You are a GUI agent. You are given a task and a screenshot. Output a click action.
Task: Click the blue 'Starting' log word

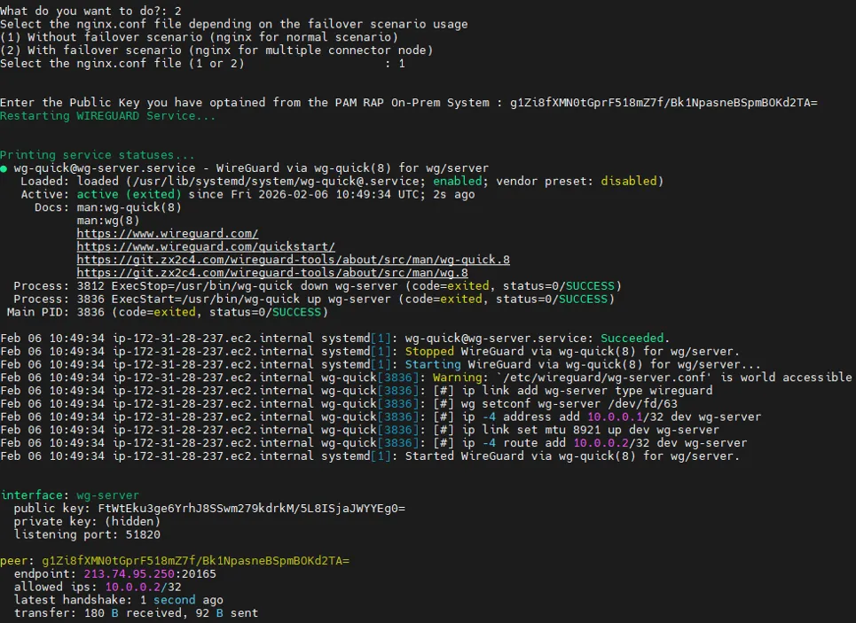[433, 364]
